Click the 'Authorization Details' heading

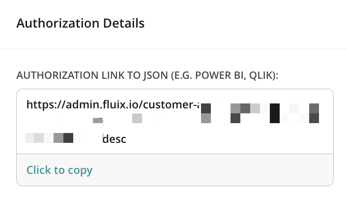81,23
